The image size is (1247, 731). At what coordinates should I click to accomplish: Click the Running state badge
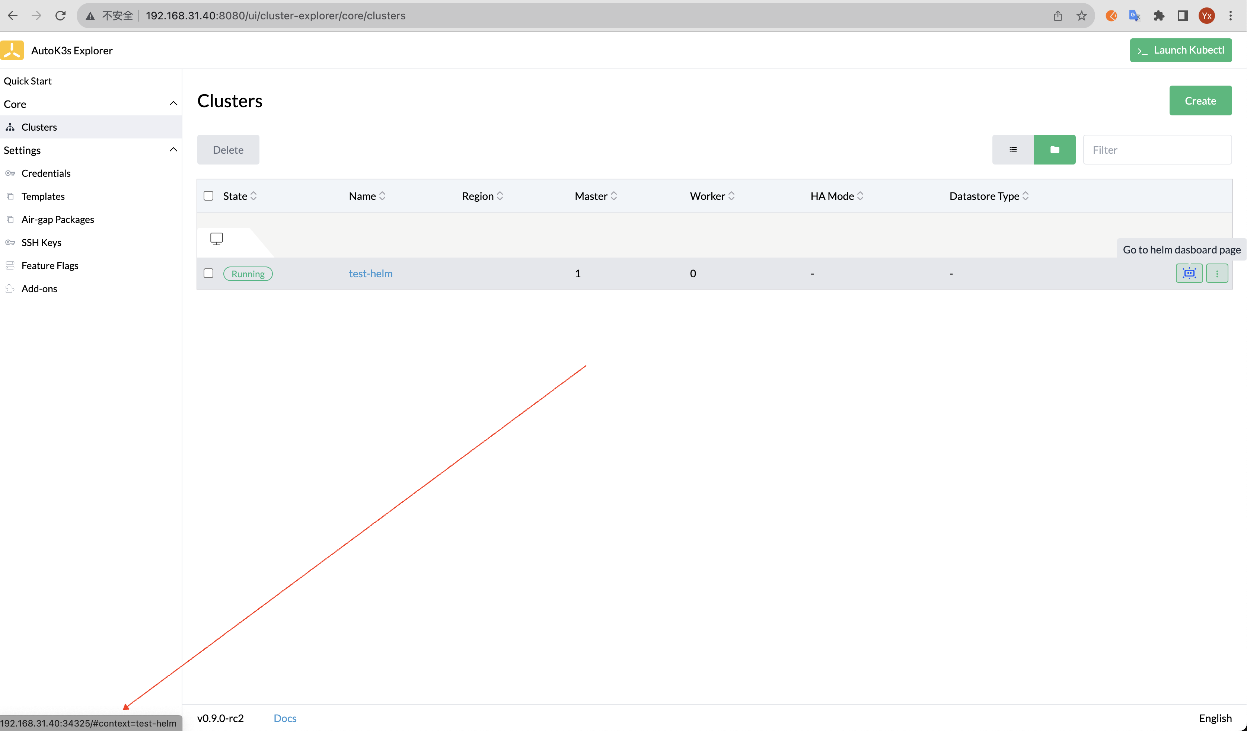pyautogui.click(x=248, y=273)
